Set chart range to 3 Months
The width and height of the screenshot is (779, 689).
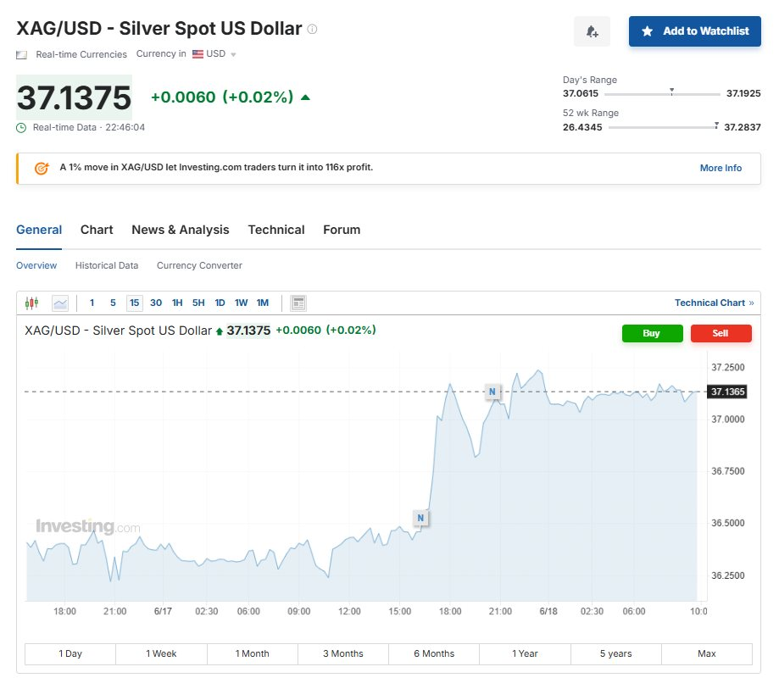coord(343,653)
